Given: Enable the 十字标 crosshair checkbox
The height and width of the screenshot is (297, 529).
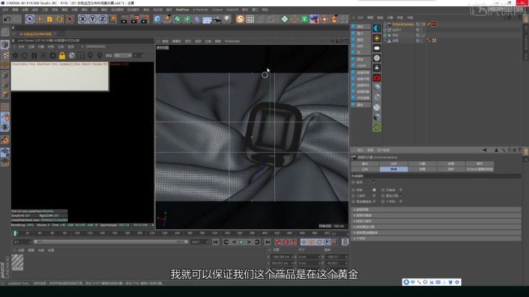Looking at the screenshot, I should point(401,201).
